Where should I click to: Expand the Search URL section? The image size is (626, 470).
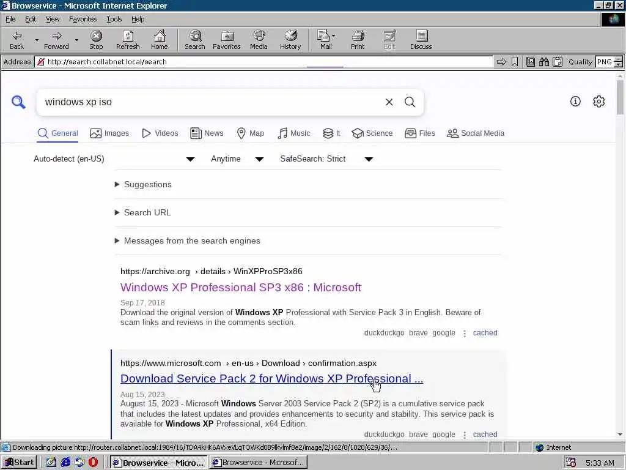[x=143, y=212]
